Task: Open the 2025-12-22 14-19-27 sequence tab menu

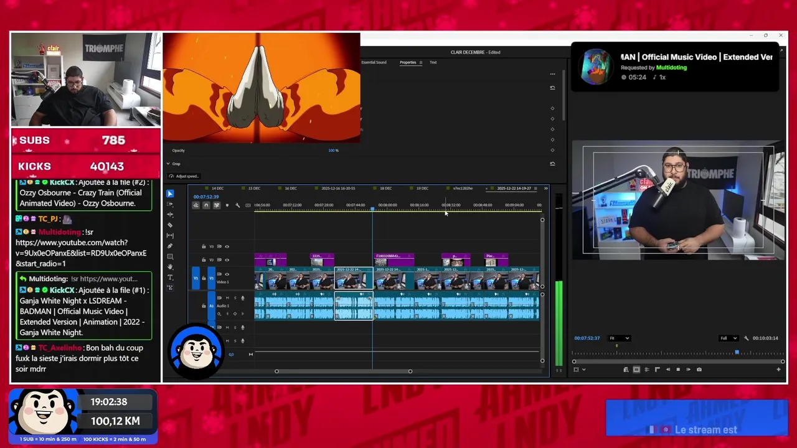Action: [535, 189]
